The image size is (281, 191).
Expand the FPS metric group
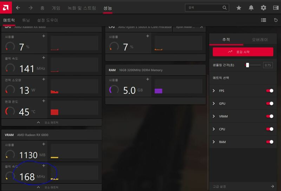[x=214, y=91]
